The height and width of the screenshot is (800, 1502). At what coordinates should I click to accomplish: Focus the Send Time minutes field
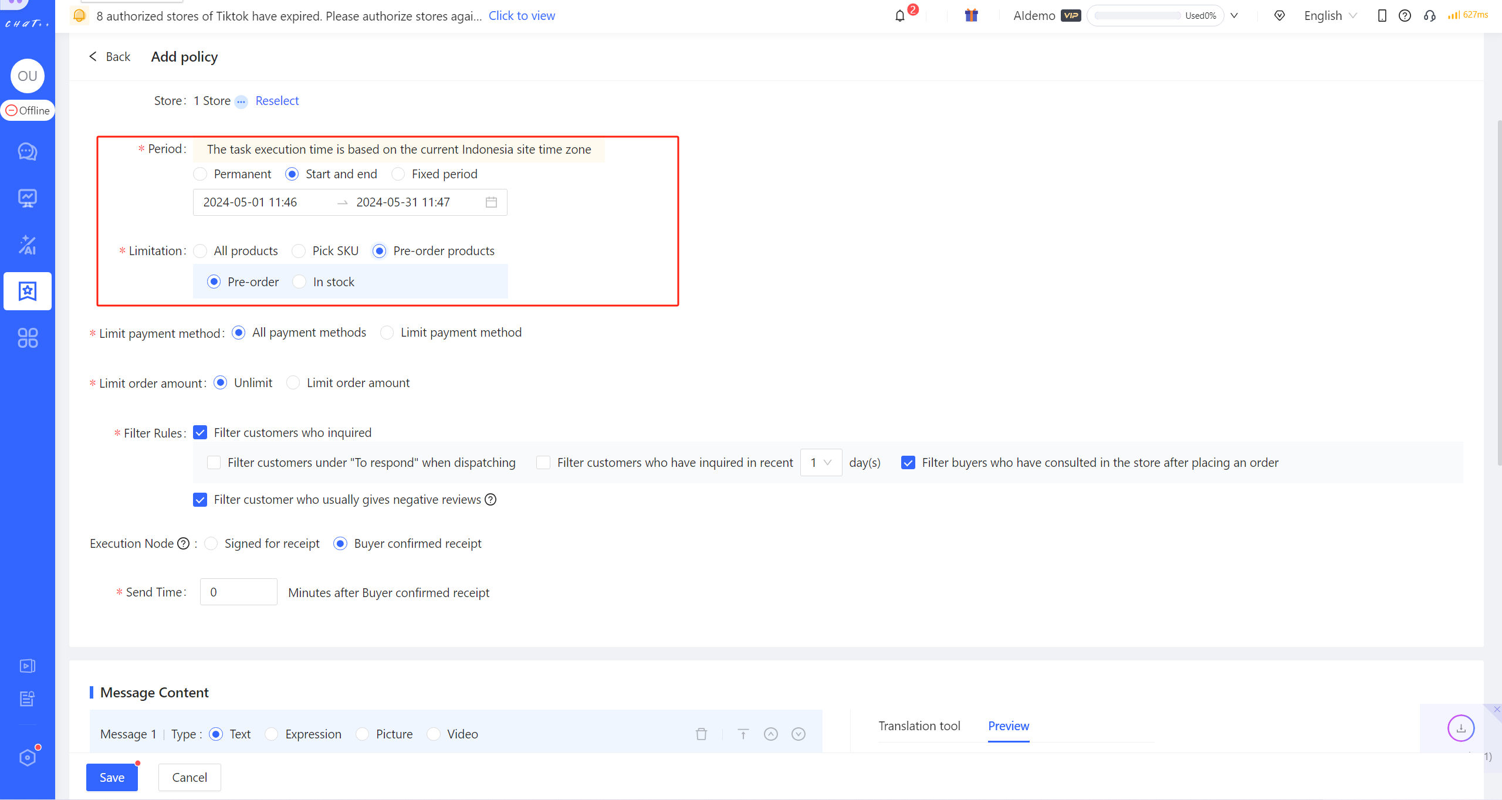238,592
